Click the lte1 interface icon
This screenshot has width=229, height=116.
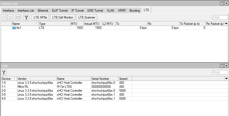[x=14, y=28]
